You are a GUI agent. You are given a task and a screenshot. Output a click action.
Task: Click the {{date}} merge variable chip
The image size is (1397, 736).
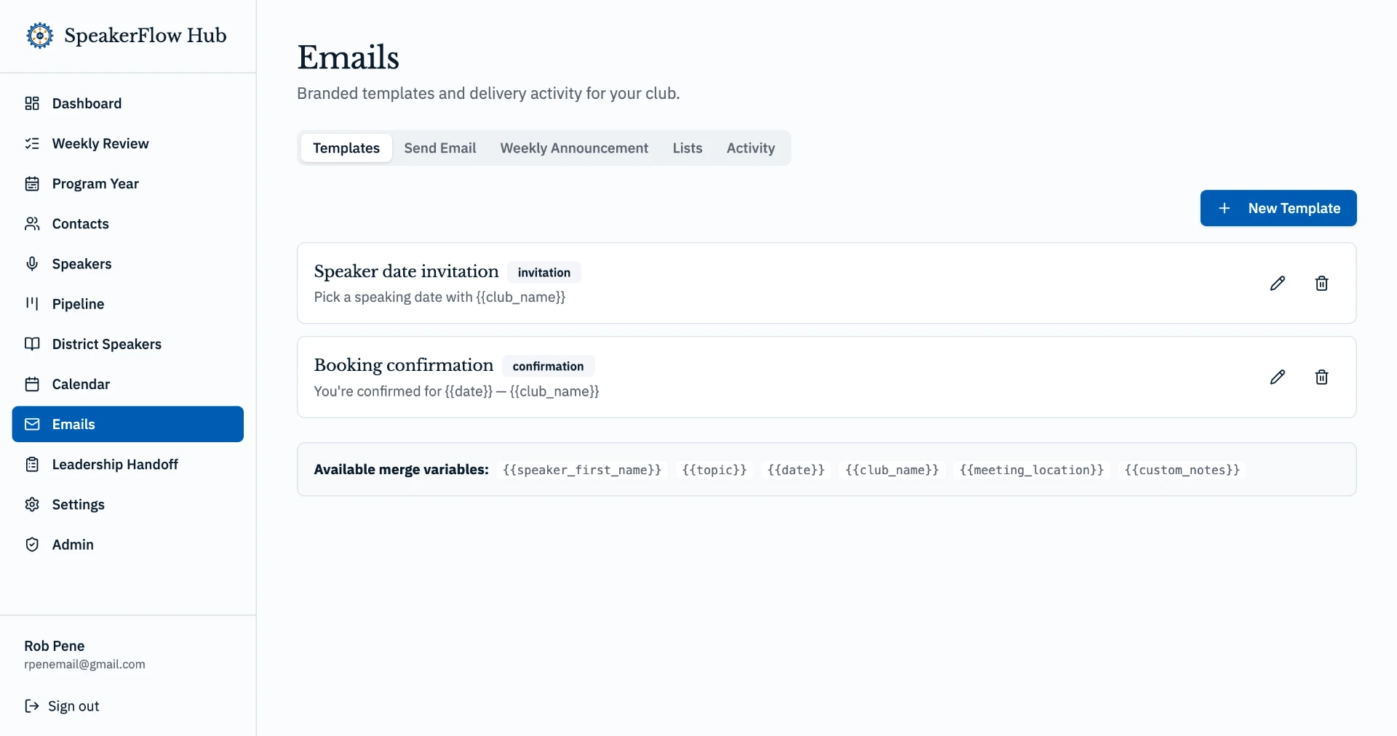796,470
